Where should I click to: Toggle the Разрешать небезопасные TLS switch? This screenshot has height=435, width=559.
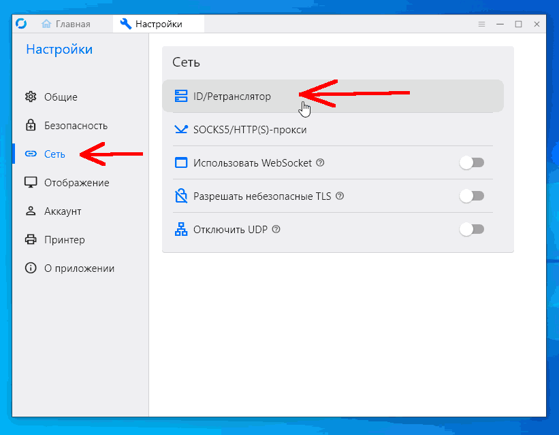[x=472, y=196]
